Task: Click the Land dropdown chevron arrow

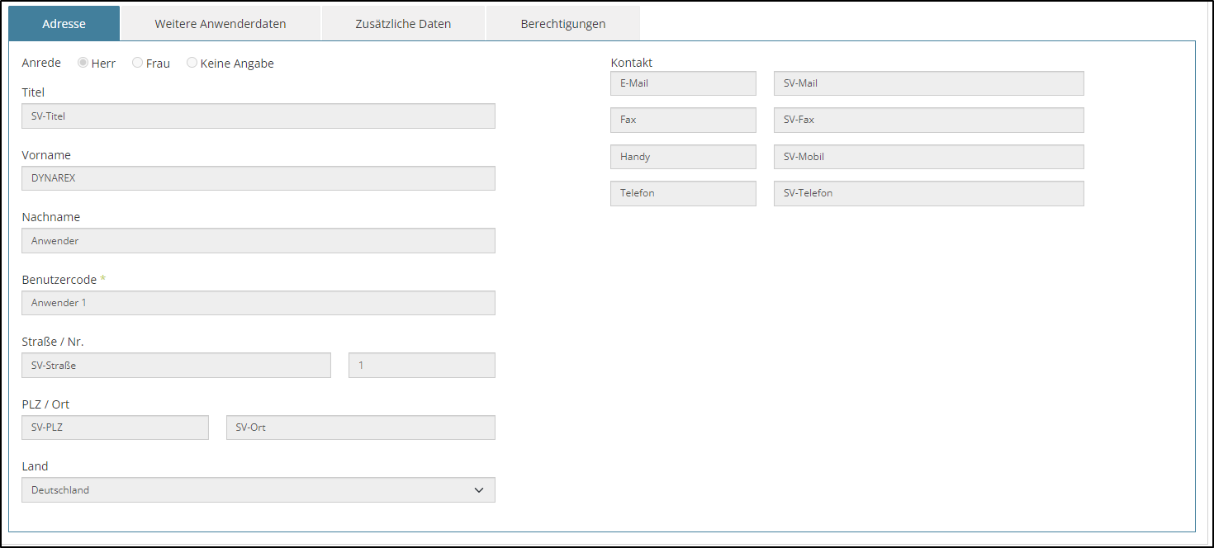Action: (x=479, y=490)
